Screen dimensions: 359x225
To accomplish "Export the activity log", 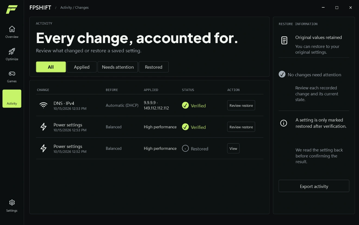I will coord(314,186).
